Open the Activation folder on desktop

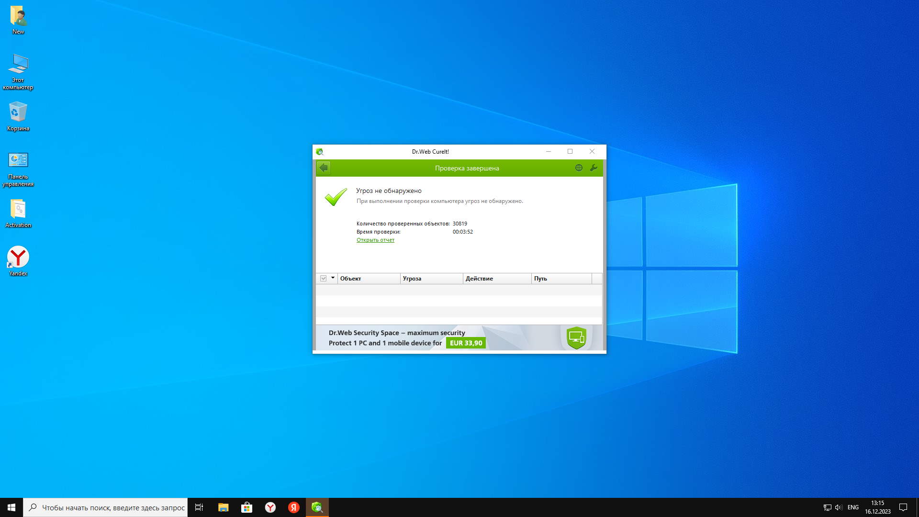[18, 213]
